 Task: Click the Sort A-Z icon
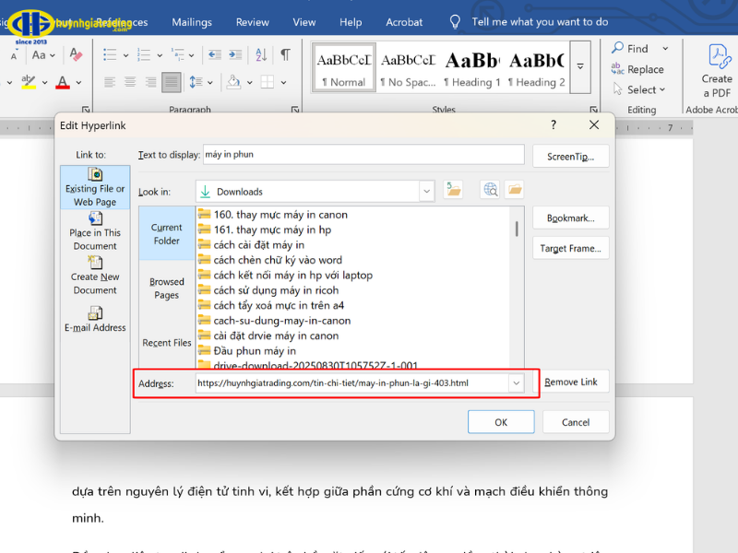[261, 56]
